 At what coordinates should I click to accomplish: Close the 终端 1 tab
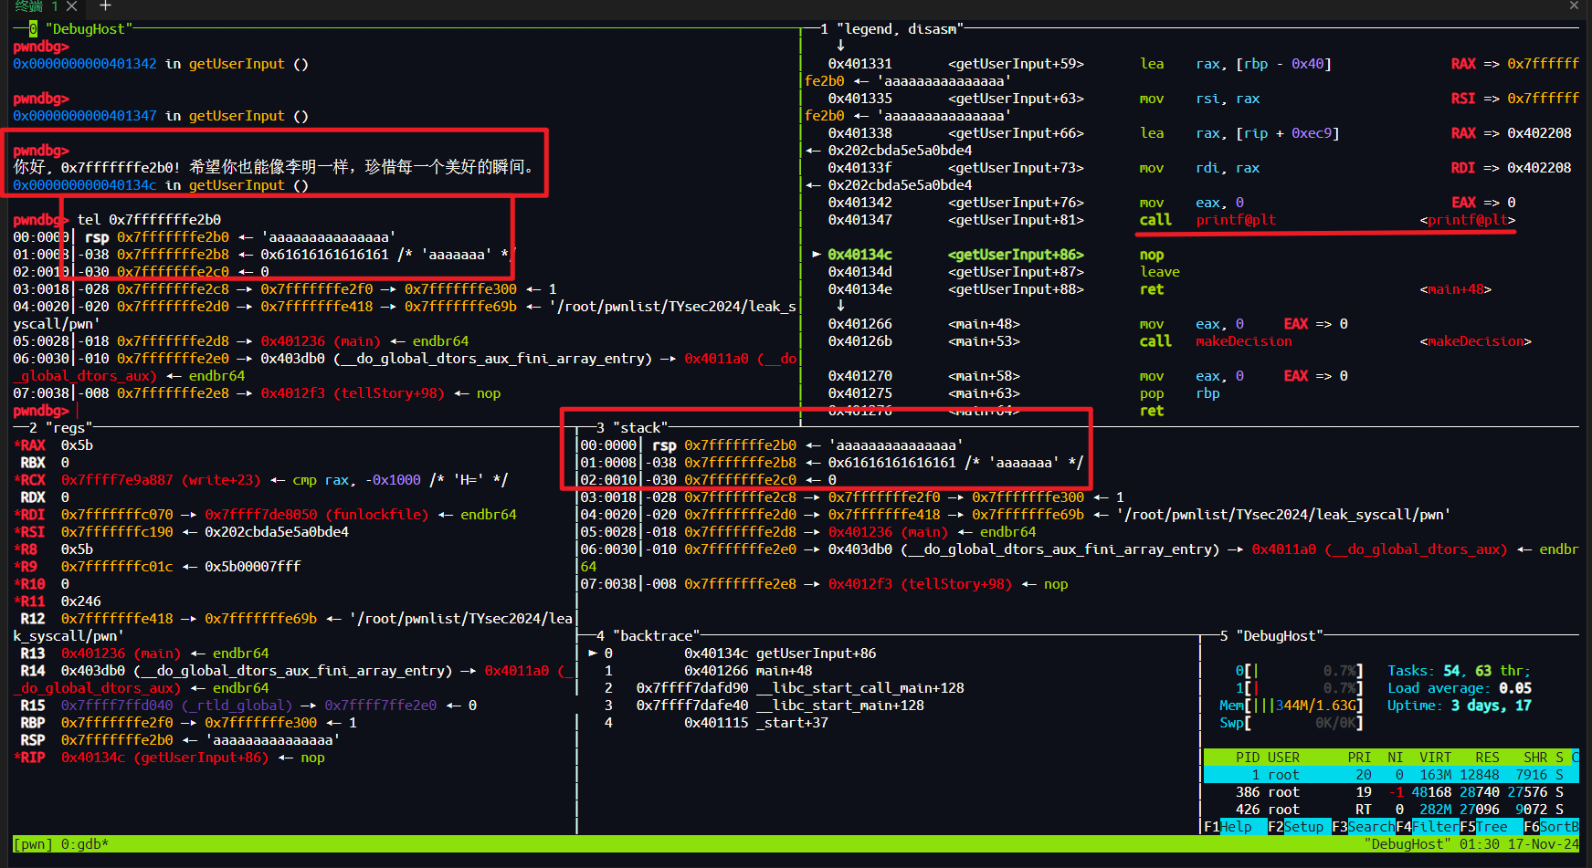[x=72, y=5]
